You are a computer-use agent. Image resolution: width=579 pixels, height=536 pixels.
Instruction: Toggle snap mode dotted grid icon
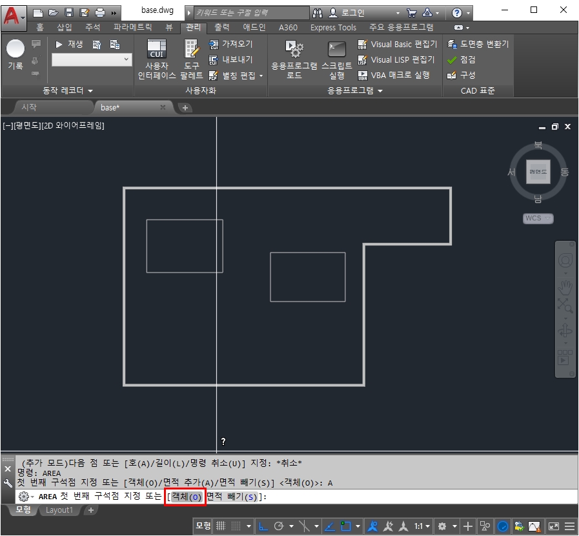pos(236,526)
